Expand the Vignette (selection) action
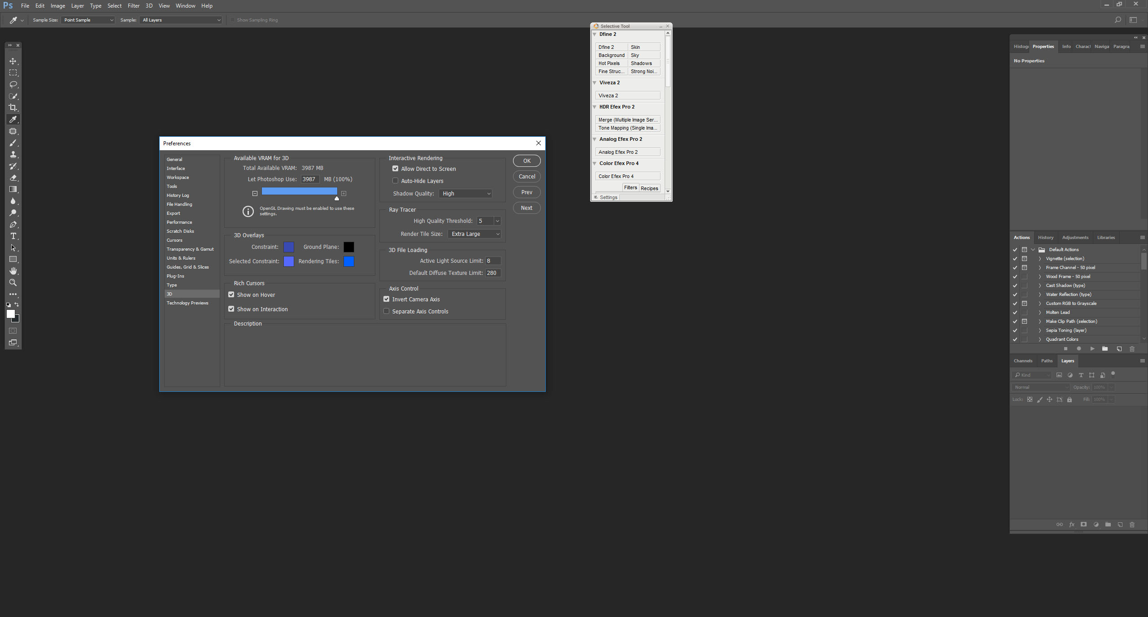 click(x=1039, y=259)
